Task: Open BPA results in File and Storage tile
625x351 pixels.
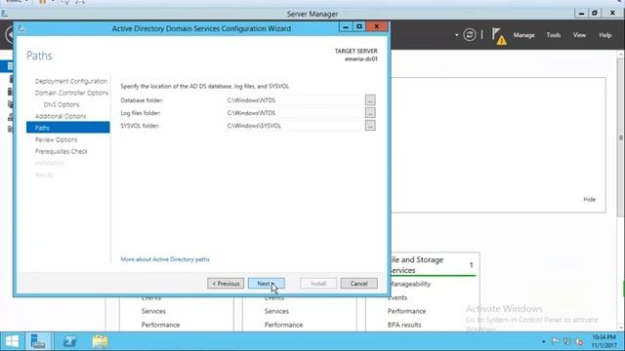Action: click(x=404, y=325)
